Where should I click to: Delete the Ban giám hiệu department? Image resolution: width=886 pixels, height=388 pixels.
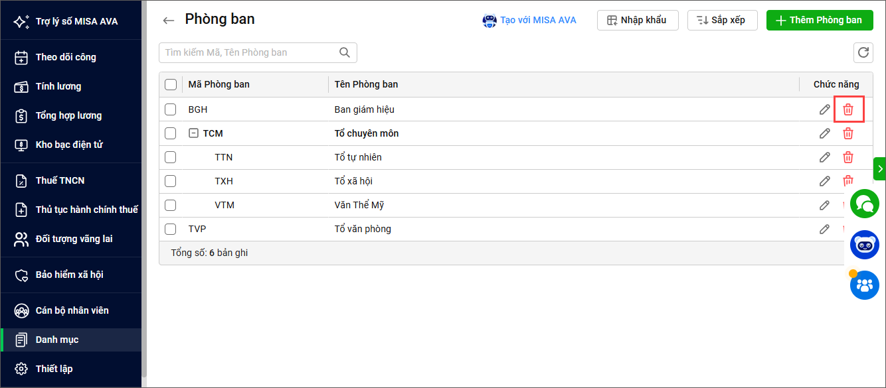click(x=848, y=109)
